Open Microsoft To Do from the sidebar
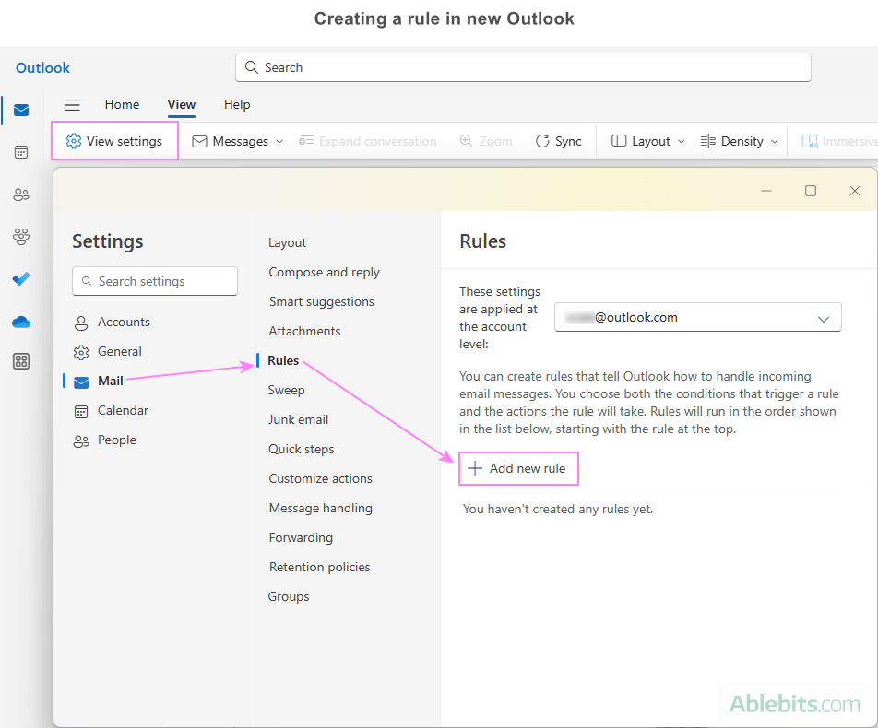878x728 pixels. point(20,279)
